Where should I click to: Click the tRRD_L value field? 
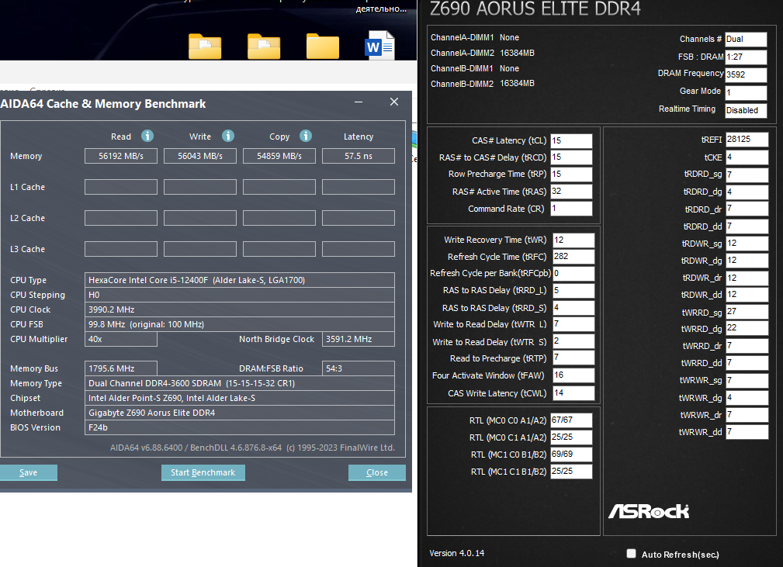point(573,291)
